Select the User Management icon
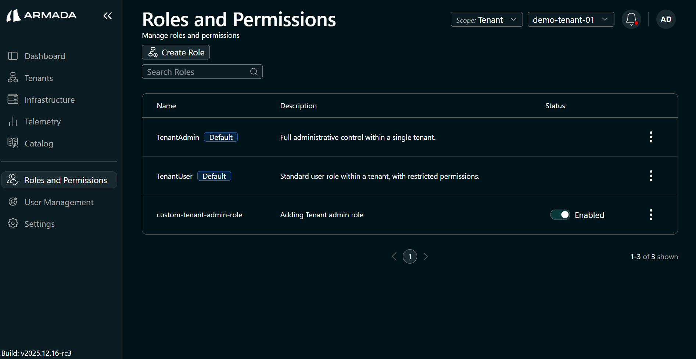Image resolution: width=696 pixels, height=359 pixels. (12, 202)
